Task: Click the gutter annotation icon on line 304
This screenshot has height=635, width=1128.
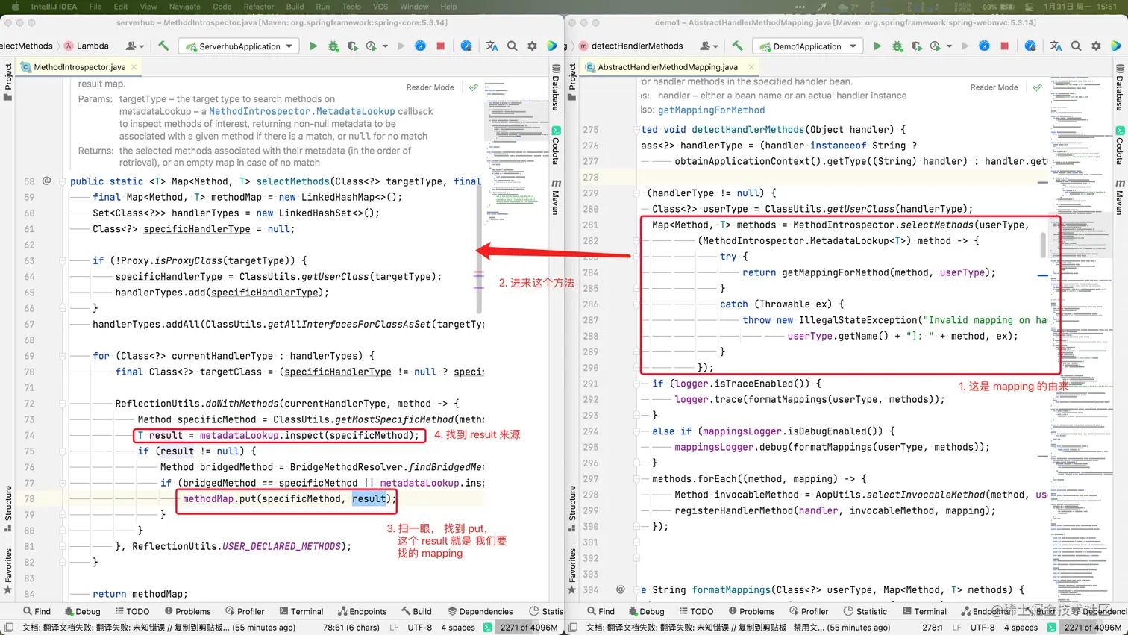Action: tap(621, 589)
